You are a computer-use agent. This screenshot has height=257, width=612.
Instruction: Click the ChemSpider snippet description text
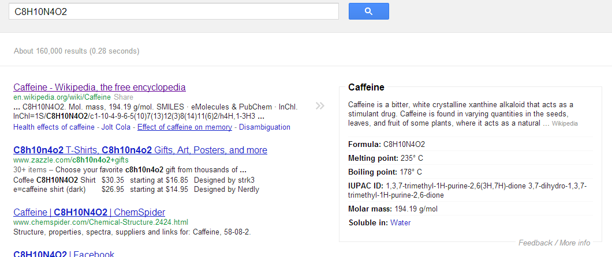tap(132, 232)
